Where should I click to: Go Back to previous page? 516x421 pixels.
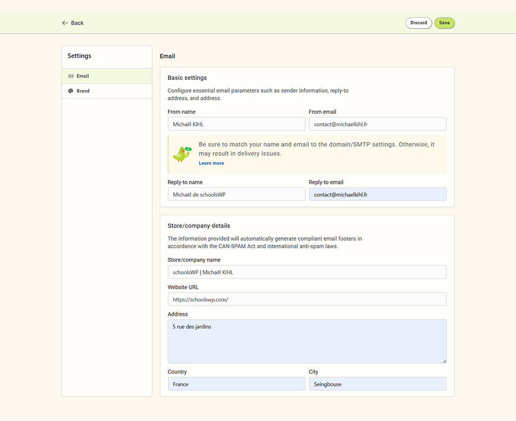tap(77, 23)
